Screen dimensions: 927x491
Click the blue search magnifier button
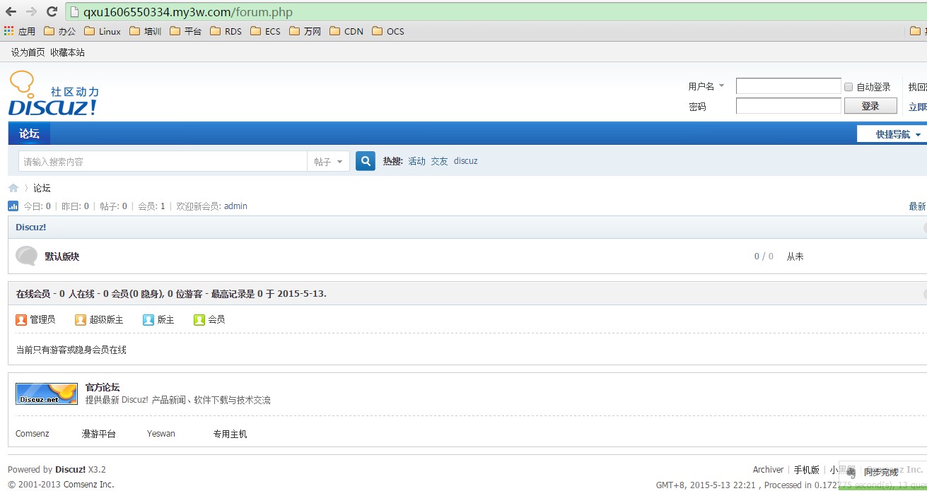pyautogui.click(x=365, y=161)
